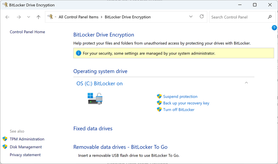Open the recent locations dropdown arrow
This screenshot has height=164, width=278.
coord(29,17)
